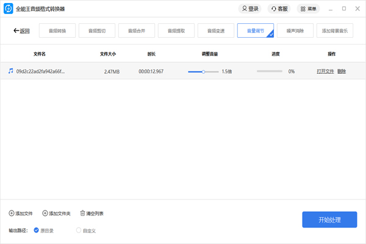
Task: Select the 自定义 output path radio
Action: [x=78, y=230]
